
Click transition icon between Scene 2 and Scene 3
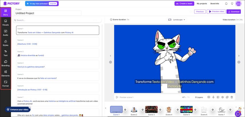click(143, 110)
